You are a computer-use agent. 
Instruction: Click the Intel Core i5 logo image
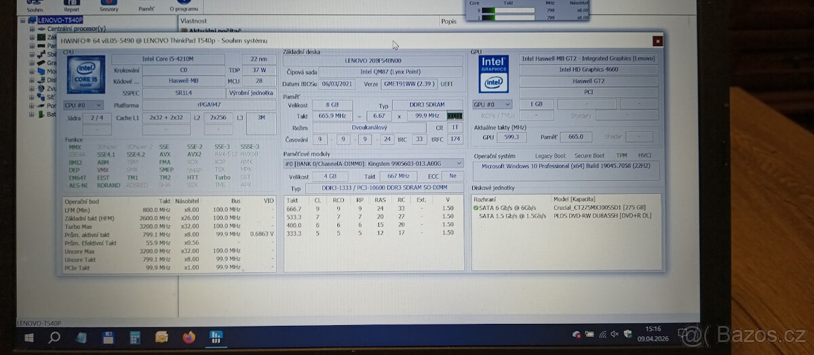[x=85, y=75]
